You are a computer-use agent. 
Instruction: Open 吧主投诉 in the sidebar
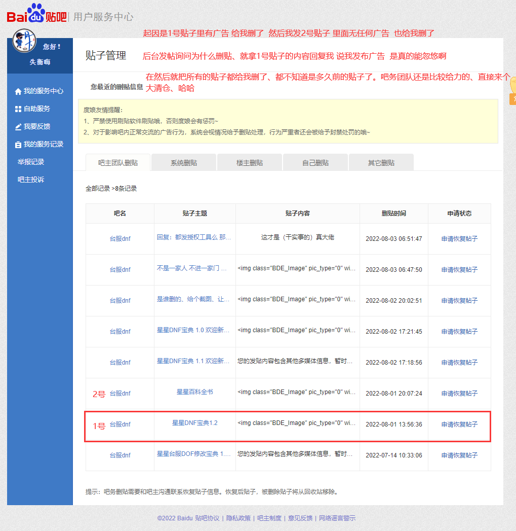tap(31, 180)
